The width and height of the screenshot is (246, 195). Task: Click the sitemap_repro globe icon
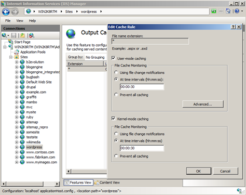click(x=22, y=127)
